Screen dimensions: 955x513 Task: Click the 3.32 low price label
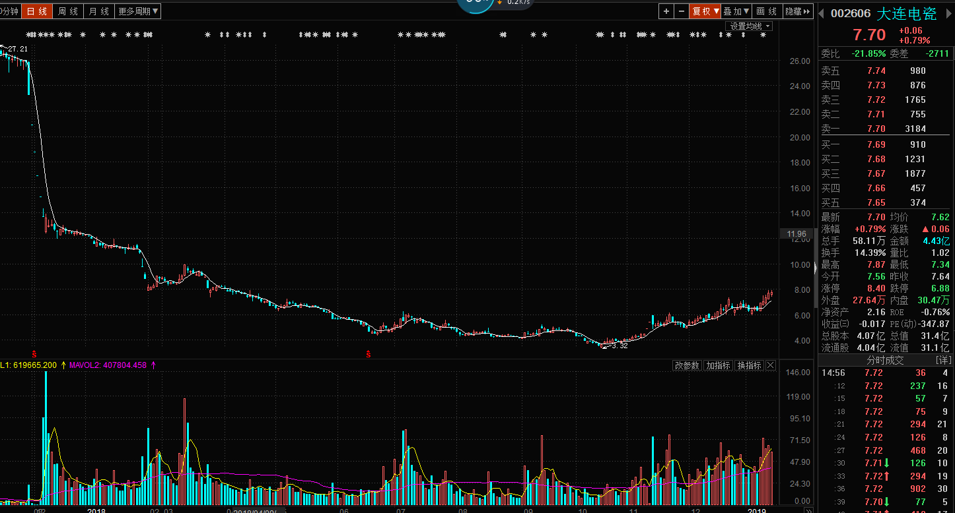pos(619,346)
